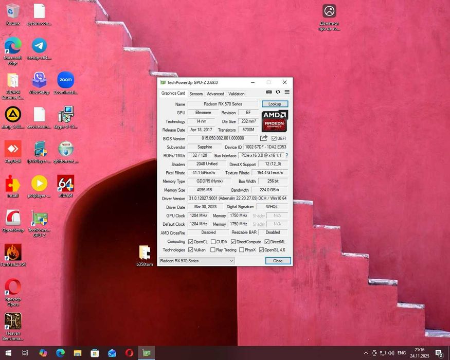The image size is (450, 360).
Task: Click the screenshot camera icon in GPU-Z
Action: pos(268,92)
